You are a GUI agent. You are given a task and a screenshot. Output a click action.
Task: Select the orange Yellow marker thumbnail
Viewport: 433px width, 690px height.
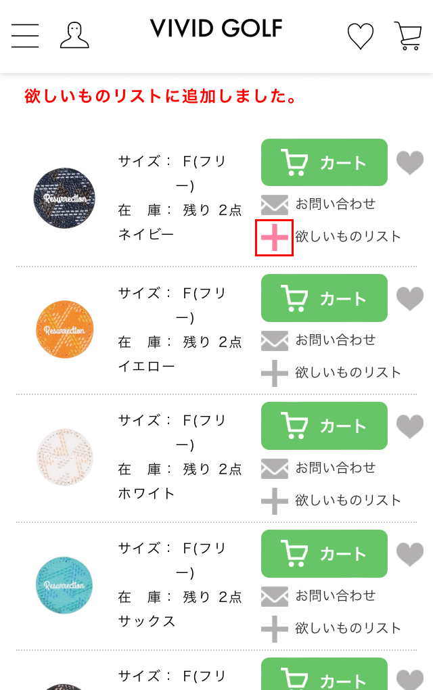[65, 329]
